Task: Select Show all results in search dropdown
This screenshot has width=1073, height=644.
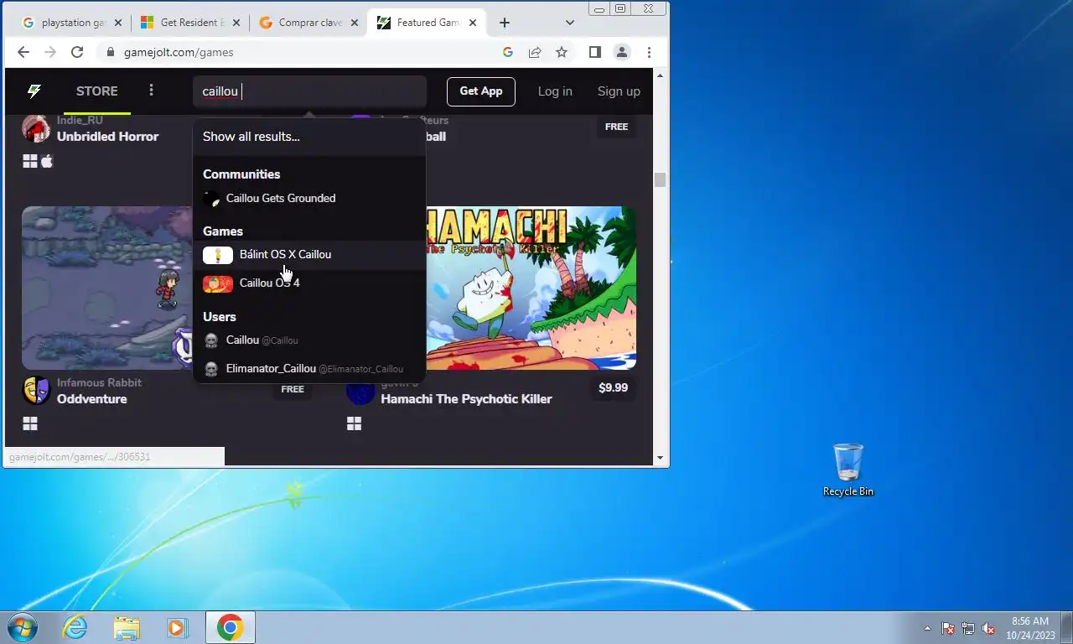Action: point(309,136)
